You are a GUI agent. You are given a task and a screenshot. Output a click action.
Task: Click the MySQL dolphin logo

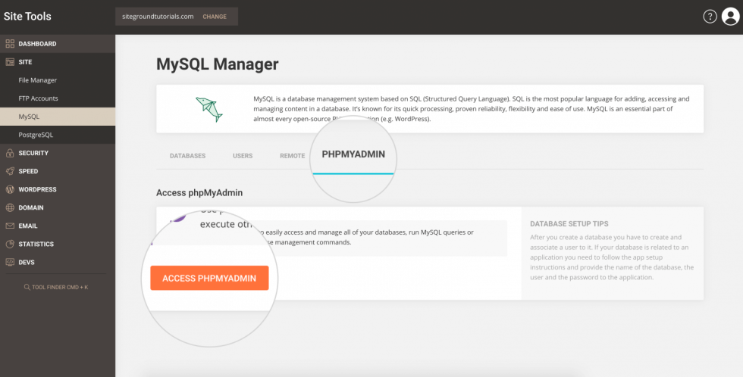click(x=209, y=109)
